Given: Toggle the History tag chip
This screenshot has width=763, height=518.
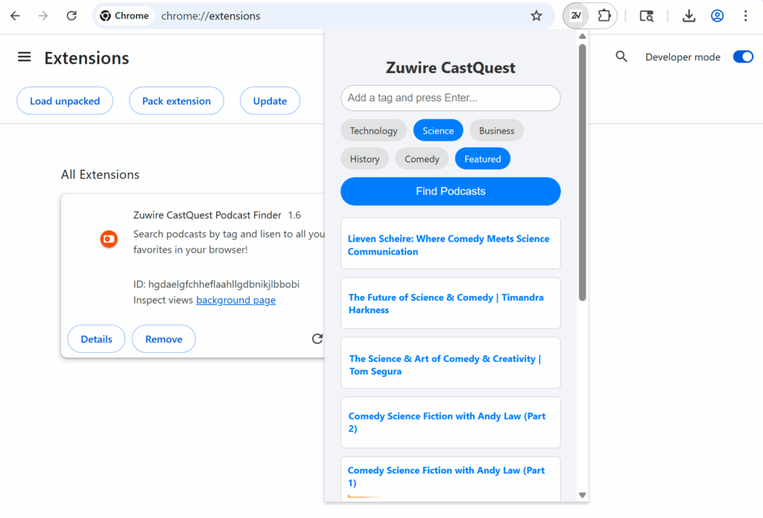Looking at the screenshot, I should coord(364,159).
